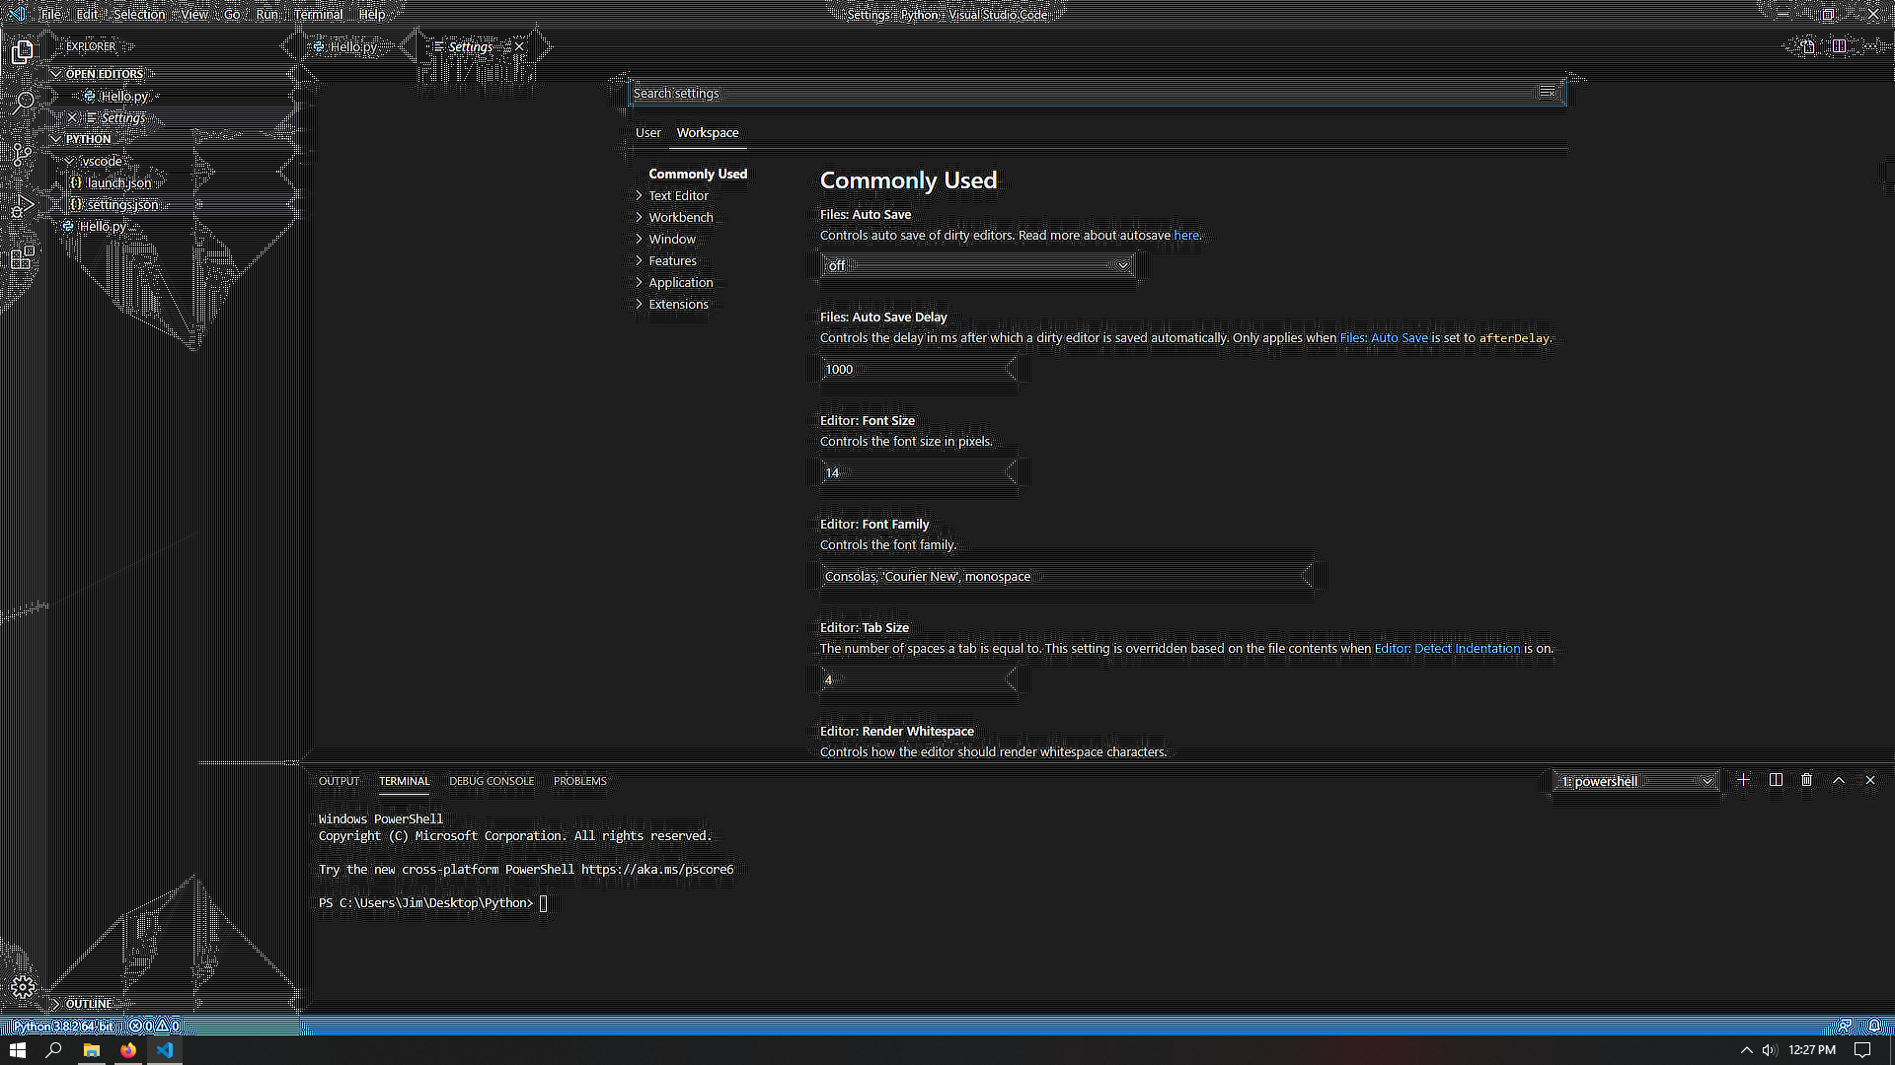1895x1065 pixels.
Task: Switch to the Output panel tab
Action: point(339,781)
